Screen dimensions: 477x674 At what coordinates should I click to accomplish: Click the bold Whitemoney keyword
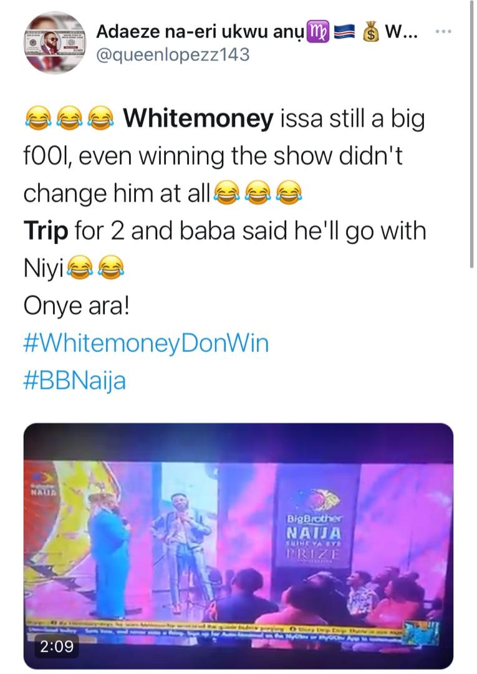pos(198,119)
